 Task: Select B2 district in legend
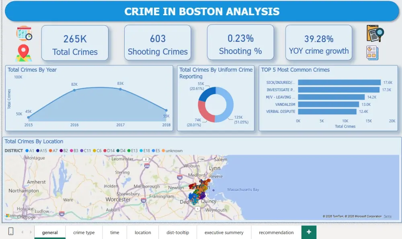point(64,151)
